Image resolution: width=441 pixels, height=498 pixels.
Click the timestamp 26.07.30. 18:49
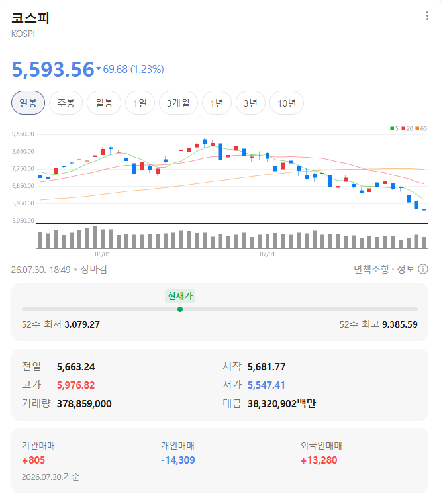tap(40, 270)
